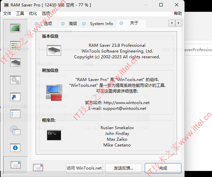The width and height of the screenshot is (212, 177).
Task: Select the 关于 tab
Action: pos(131,23)
